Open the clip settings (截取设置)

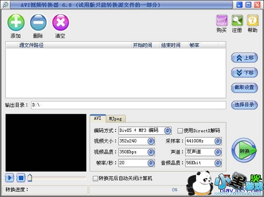(244, 87)
